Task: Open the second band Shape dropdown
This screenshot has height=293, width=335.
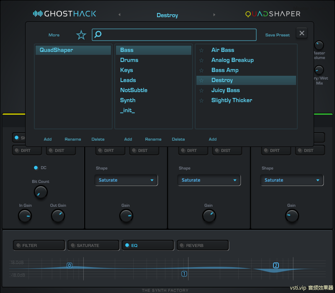Action: [x=126, y=180]
